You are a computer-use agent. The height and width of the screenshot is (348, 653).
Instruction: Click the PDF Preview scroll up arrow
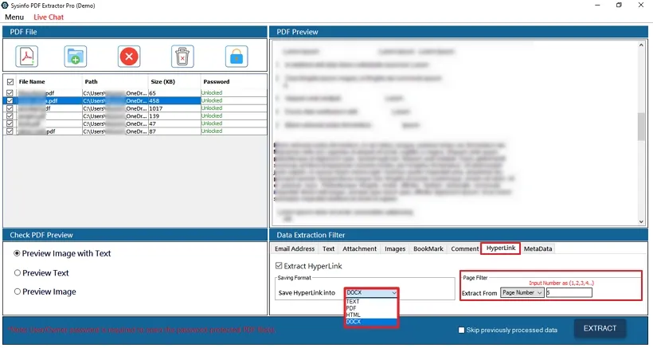coord(641,45)
